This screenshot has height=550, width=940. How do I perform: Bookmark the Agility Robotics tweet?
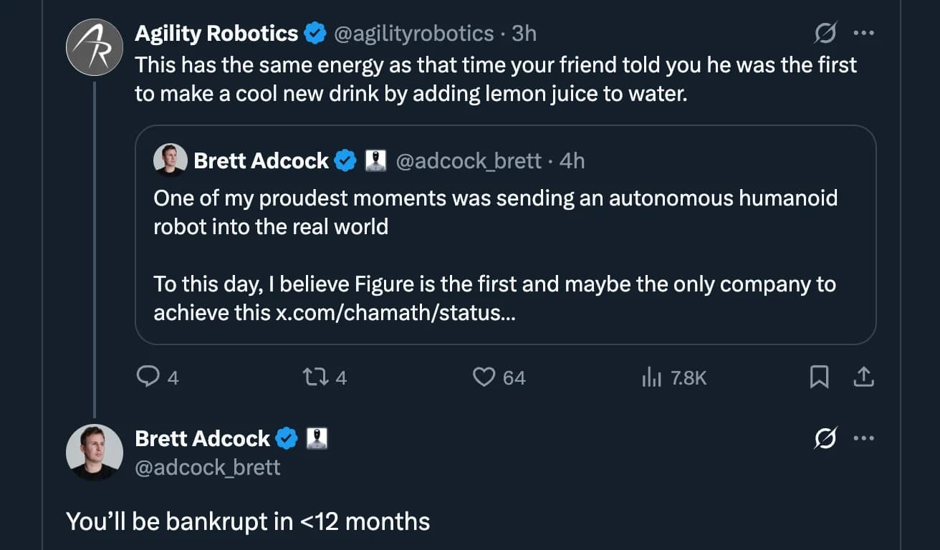[820, 377]
